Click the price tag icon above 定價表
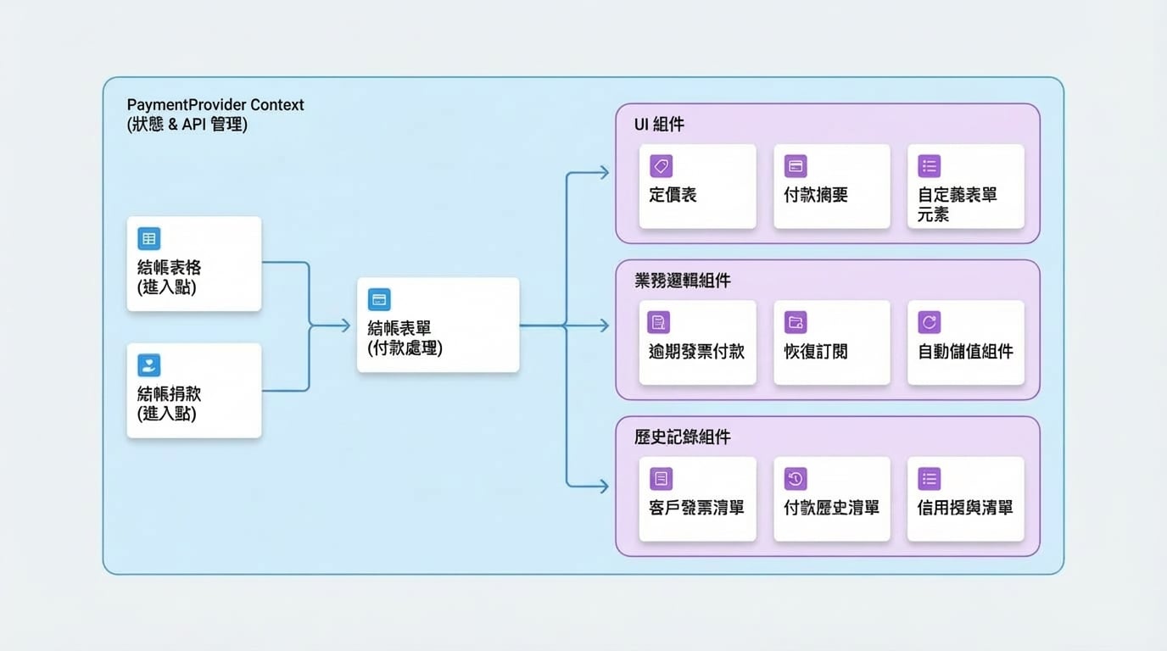 point(661,166)
